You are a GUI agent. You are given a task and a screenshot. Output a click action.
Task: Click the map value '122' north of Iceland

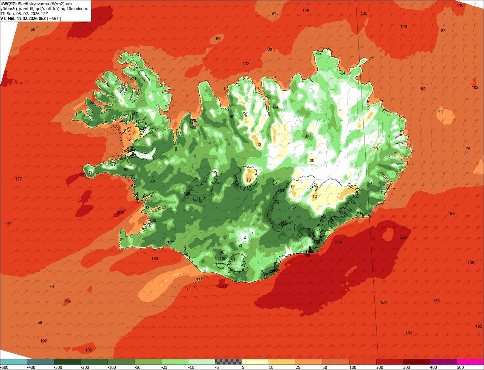click(246, 64)
